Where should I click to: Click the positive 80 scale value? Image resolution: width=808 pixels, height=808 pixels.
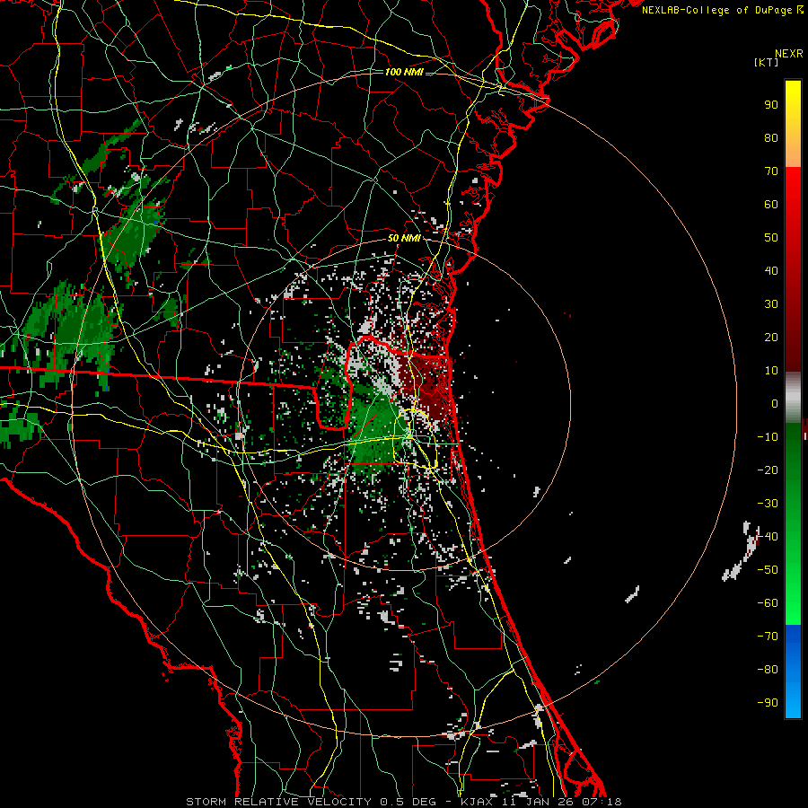771,137
